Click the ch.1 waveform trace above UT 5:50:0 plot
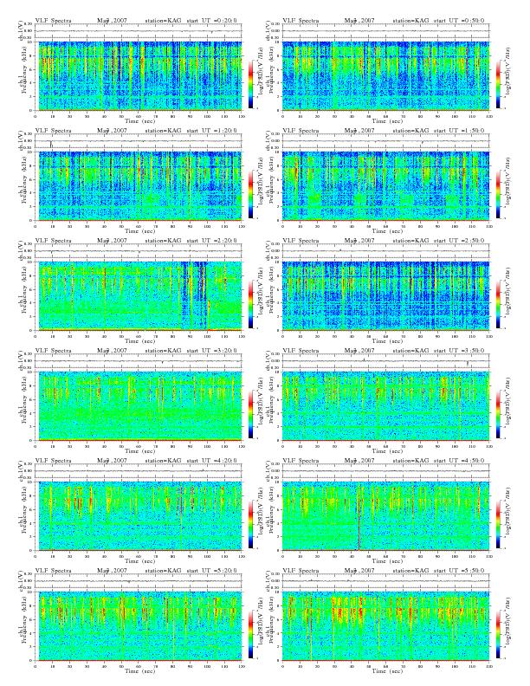The height and width of the screenshot is (686, 530). click(385, 581)
